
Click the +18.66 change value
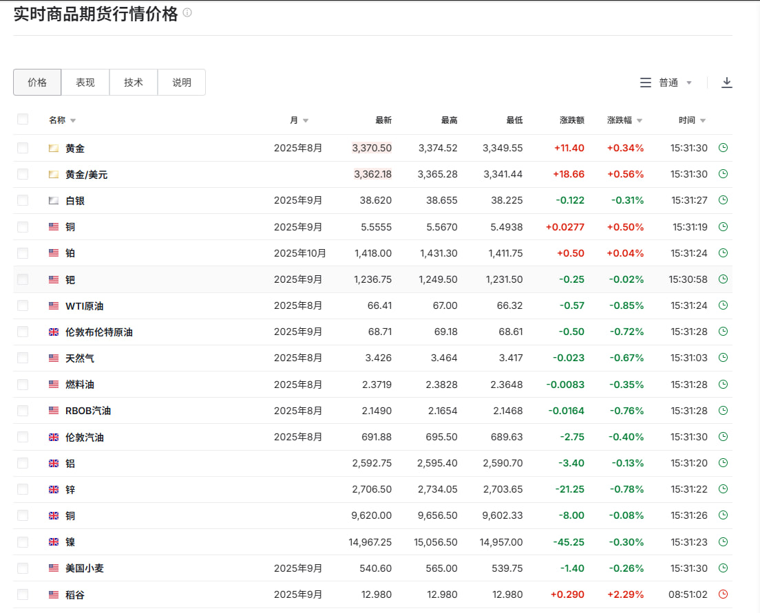coord(569,174)
